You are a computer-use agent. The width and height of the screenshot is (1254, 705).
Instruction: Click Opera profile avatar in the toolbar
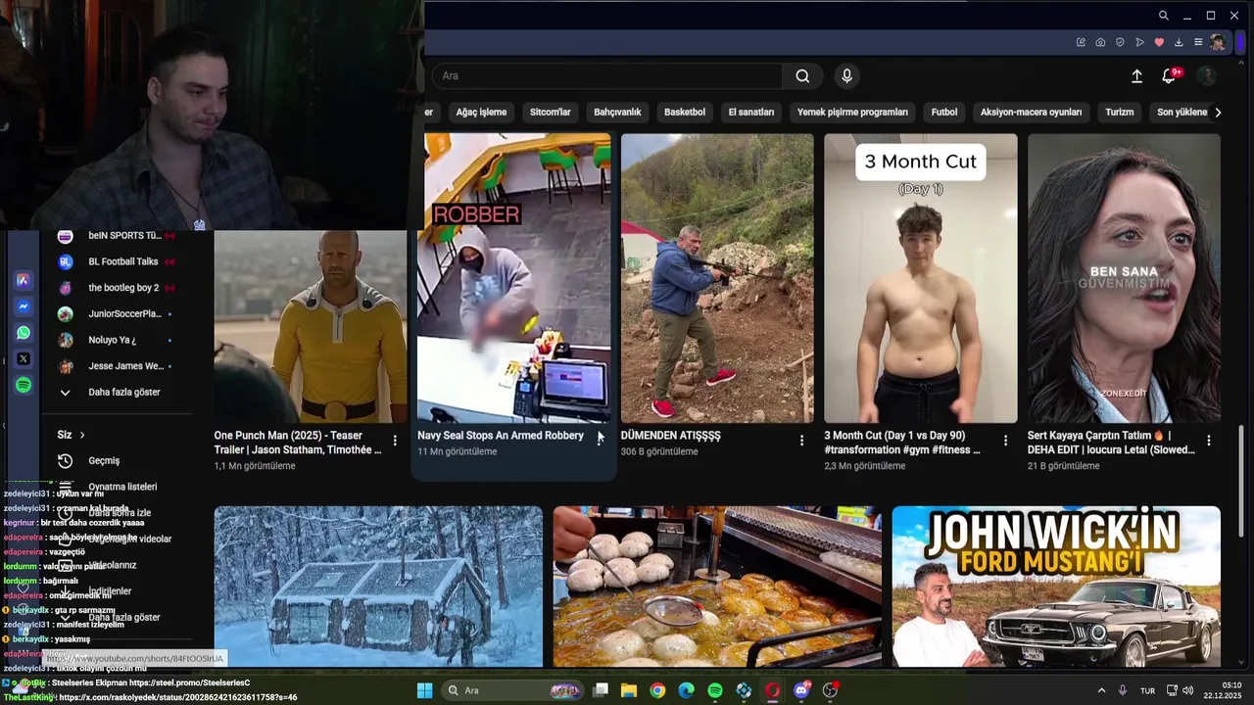(x=1218, y=42)
